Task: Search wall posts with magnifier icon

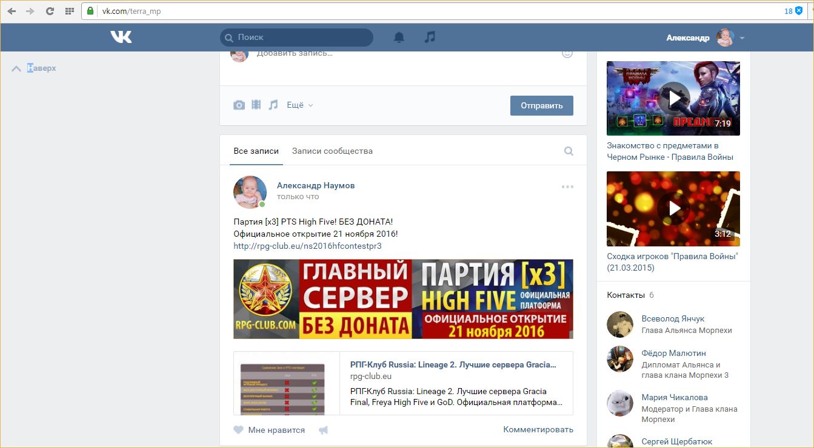Action: click(569, 151)
